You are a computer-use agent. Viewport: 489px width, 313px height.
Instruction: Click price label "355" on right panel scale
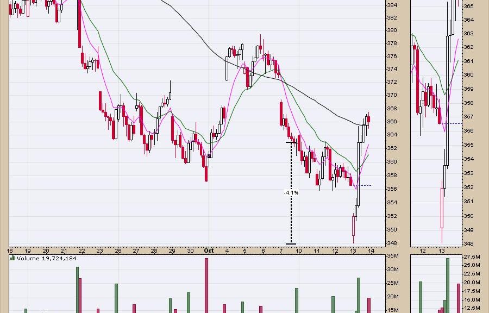(469, 145)
